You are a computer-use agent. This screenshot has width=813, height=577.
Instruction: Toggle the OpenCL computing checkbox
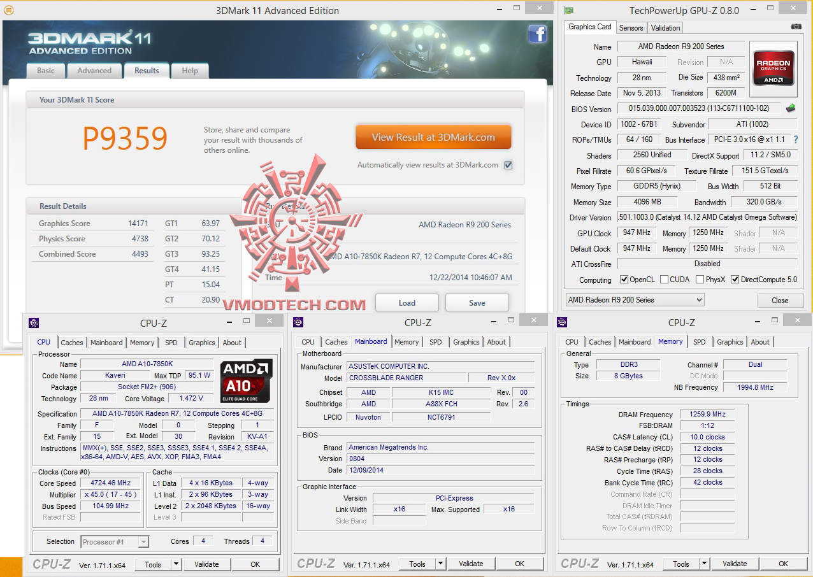[x=624, y=280]
